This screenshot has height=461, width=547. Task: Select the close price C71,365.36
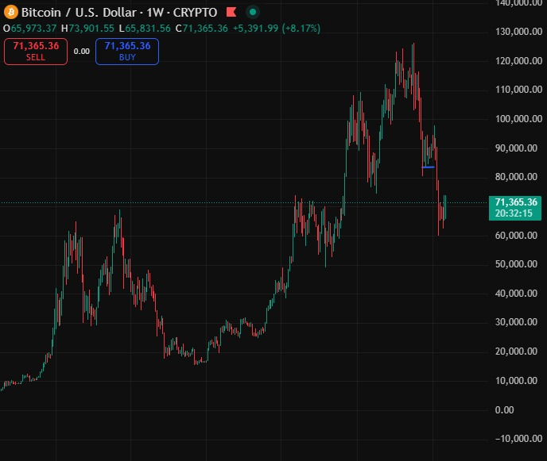202,29
